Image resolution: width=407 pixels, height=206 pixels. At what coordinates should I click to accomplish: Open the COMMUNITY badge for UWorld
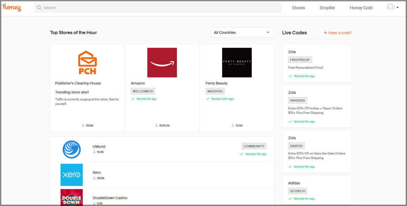point(254,146)
